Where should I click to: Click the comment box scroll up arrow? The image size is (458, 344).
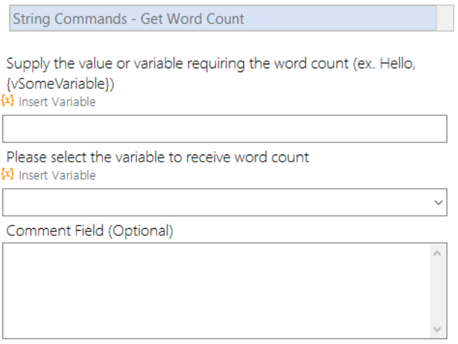point(437,253)
